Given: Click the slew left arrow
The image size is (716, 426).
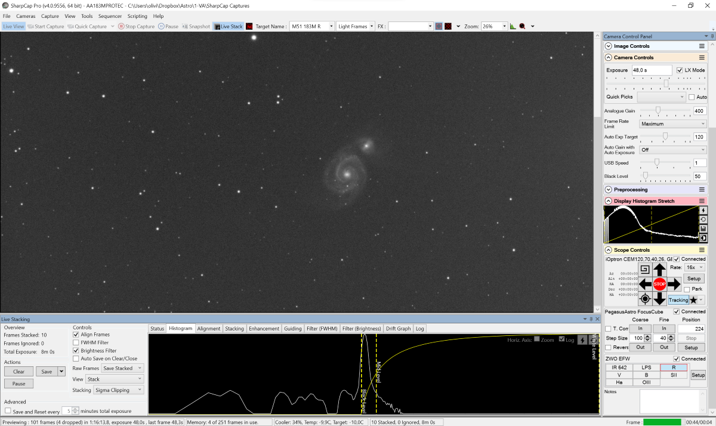Looking at the screenshot, I should (x=645, y=284).
